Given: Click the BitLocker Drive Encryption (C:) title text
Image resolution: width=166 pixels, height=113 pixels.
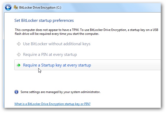Looking at the screenshot, I should pyautogui.click(x=40, y=8).
